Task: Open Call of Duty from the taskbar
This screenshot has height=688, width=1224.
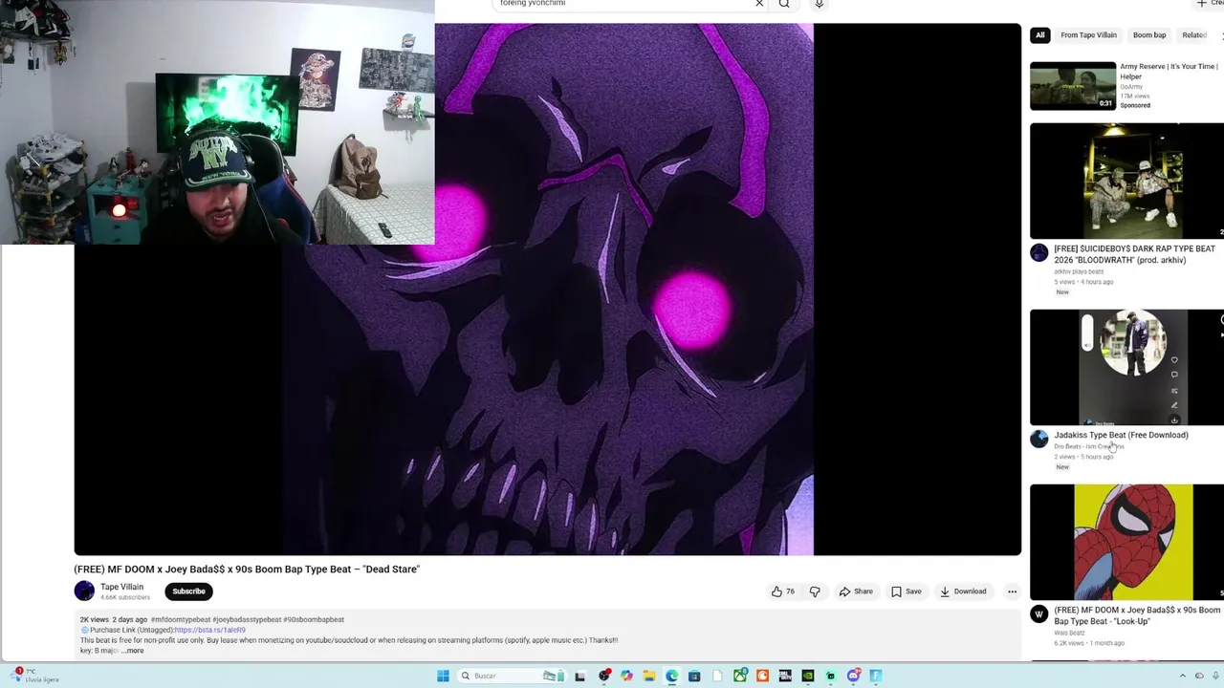Action: coord(785,676)
